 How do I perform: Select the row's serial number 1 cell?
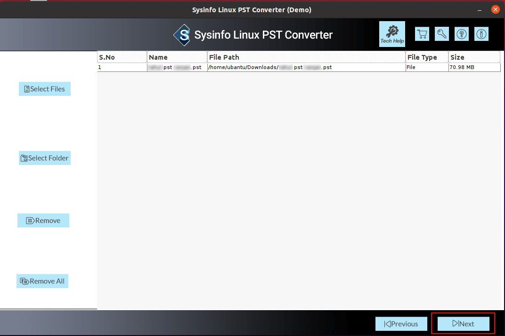(x=122, y=68)
